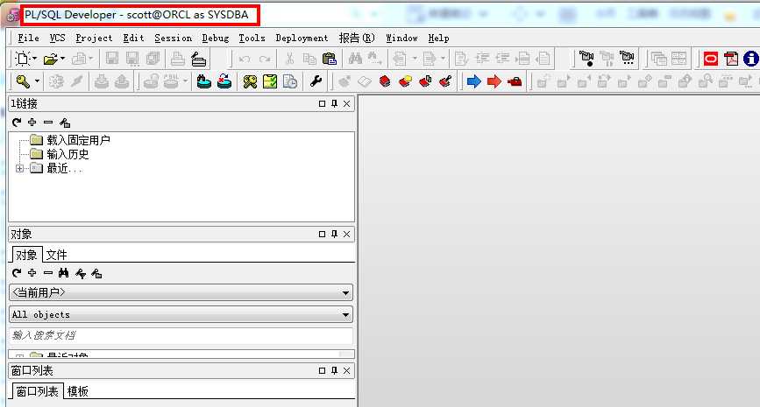
Task: Click the macro library camera icon with dots
Action: [627, 59]
